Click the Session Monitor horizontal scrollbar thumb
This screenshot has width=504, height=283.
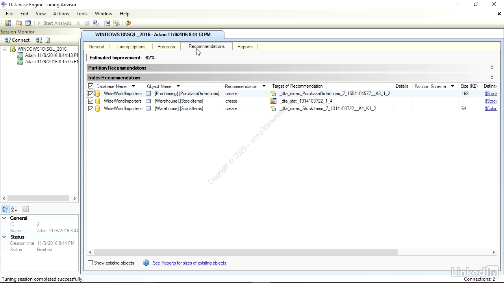click(38, 198)
